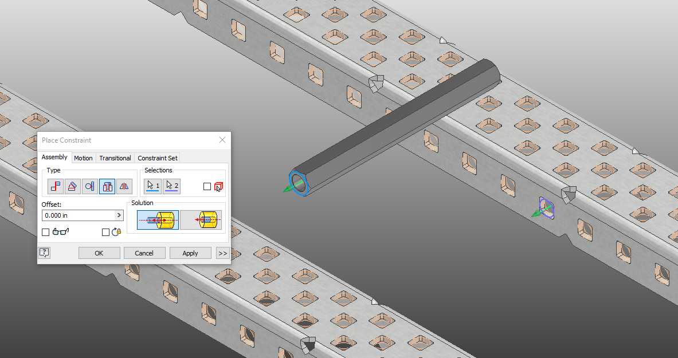Click the glasses preview icon
678x358 pixels.
point(61,232)
